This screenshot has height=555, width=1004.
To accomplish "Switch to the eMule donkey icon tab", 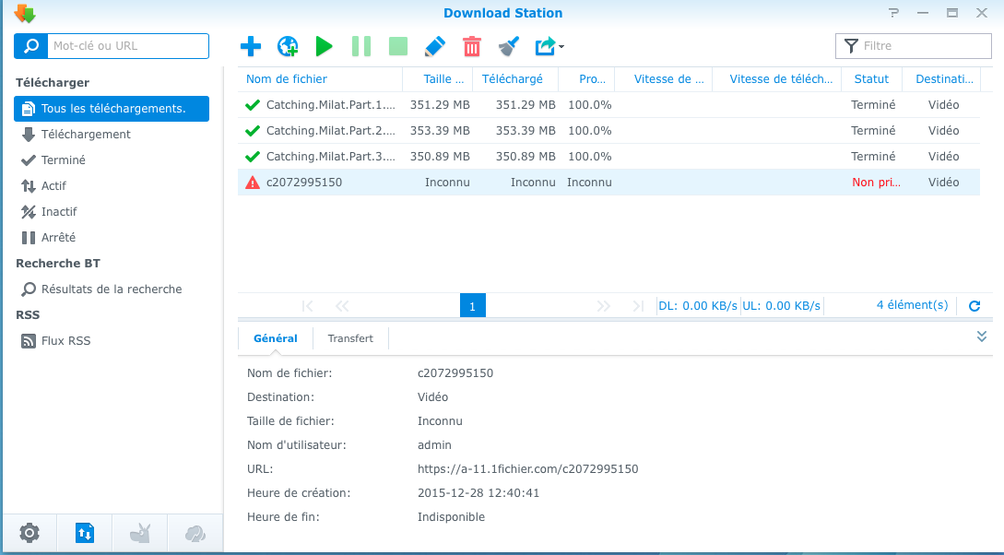I will coord(140,532).
